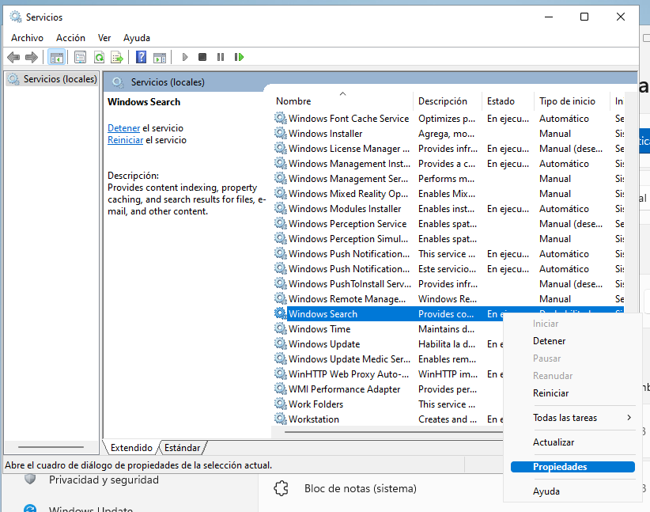Click the Forward arrow in the toolbar

32,57
